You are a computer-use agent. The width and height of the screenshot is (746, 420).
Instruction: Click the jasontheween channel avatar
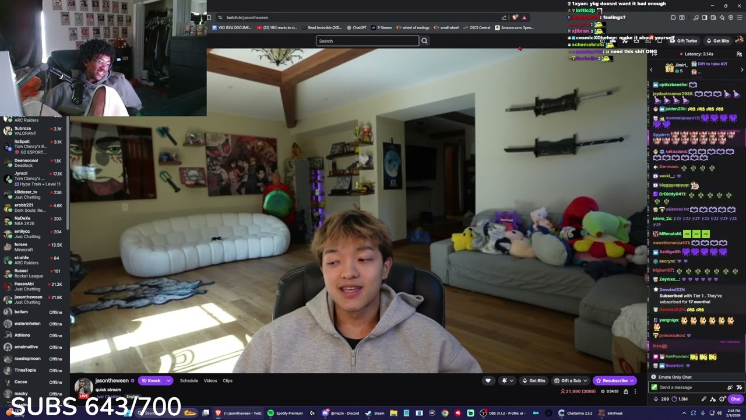[83, 387]
